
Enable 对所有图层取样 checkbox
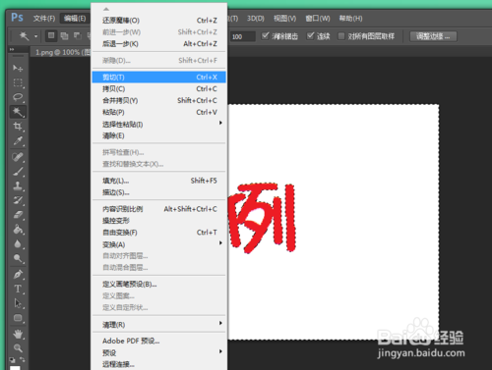[341, 36]
